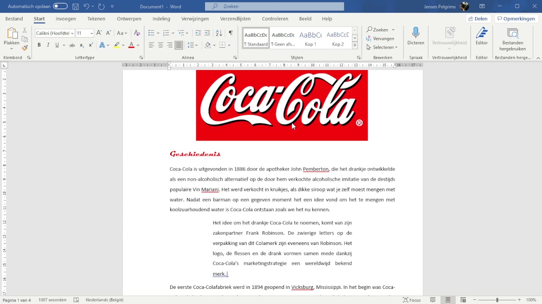Image resolution: width=542 pixels, height=304 pixels.
Task: Open the Editor pen icon
Action: 481,36
